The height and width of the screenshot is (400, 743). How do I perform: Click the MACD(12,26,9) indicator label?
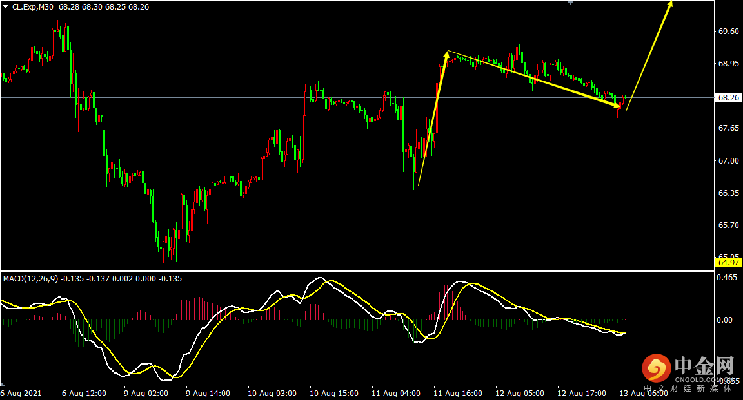(31, 279)
